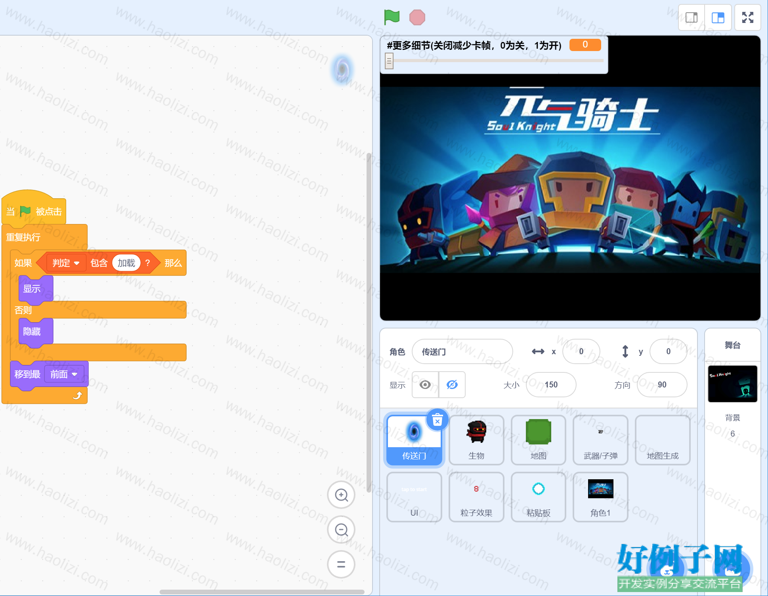Click the red stop button
Image resolution: width=768 pixels, height=596 pixels.
pyautogui.click(x=417, y=17)
